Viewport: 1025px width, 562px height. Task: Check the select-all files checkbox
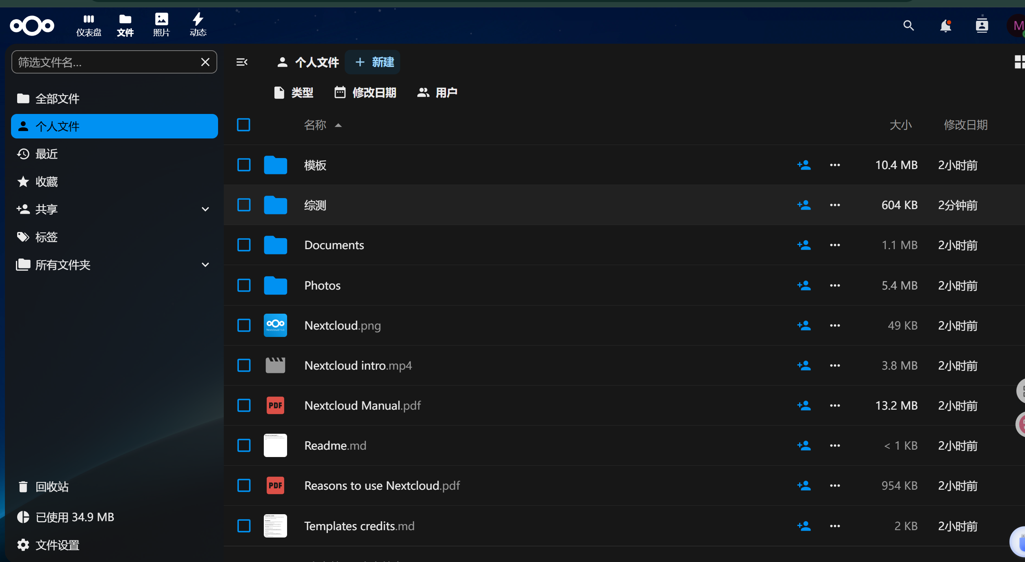coord(244,125)
